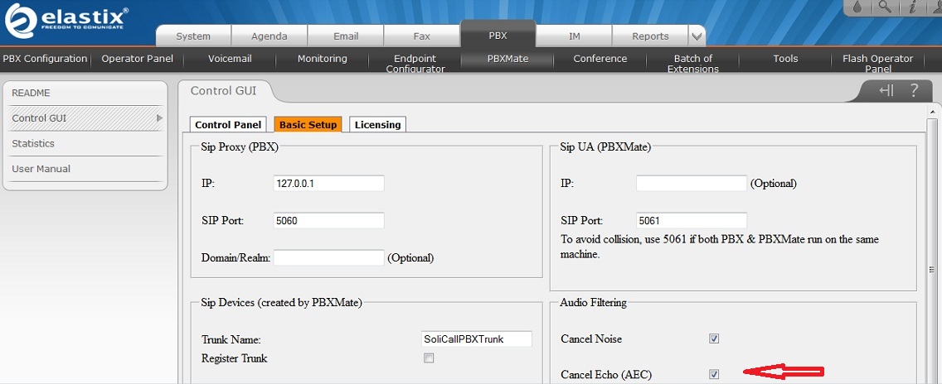Image resolution: width=942 pixels, height=384 pixels.
Task: Open the IM tab
Action: [x=575, y=36]
